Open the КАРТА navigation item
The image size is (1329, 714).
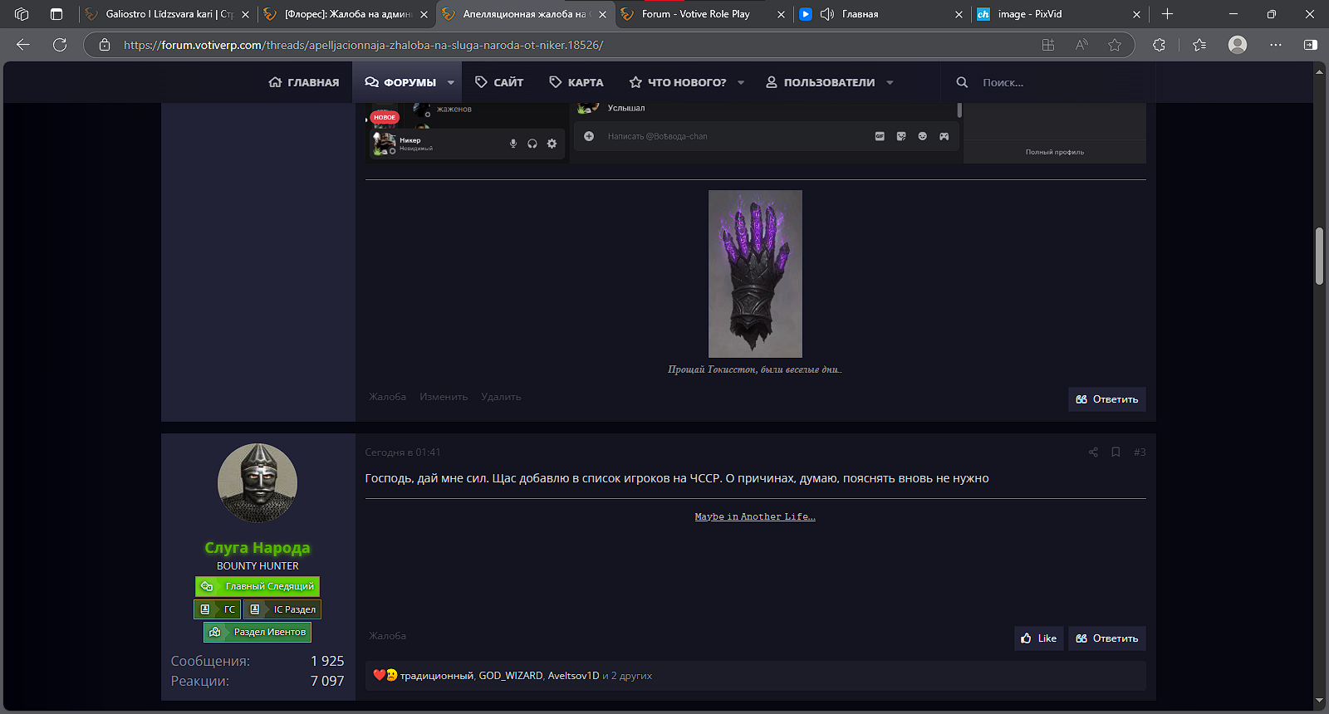[576, 82]
